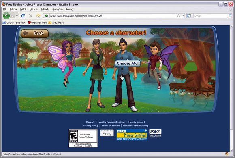Click the stop loading X icon
The width and height of the screenshot is (235, 158).
pyautogui.click(x=31, y=16)
